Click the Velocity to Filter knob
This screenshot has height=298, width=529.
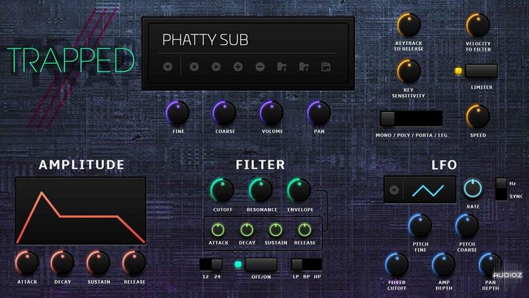(x=477, y=25)
